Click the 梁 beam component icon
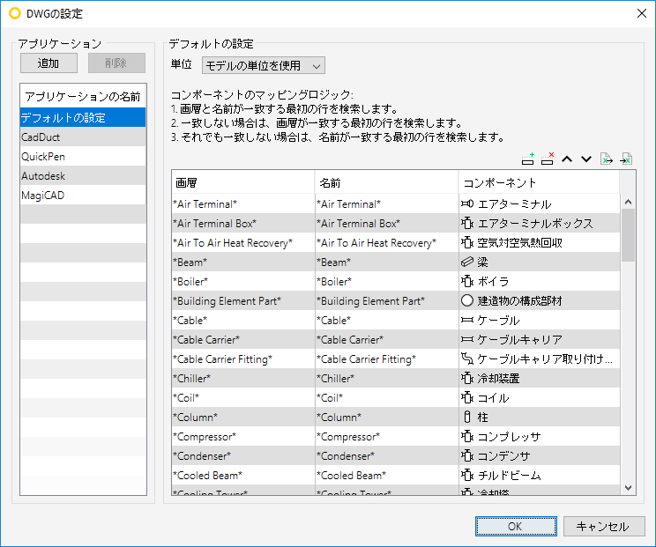The image size is (656, 547). [x=467, y=262]
